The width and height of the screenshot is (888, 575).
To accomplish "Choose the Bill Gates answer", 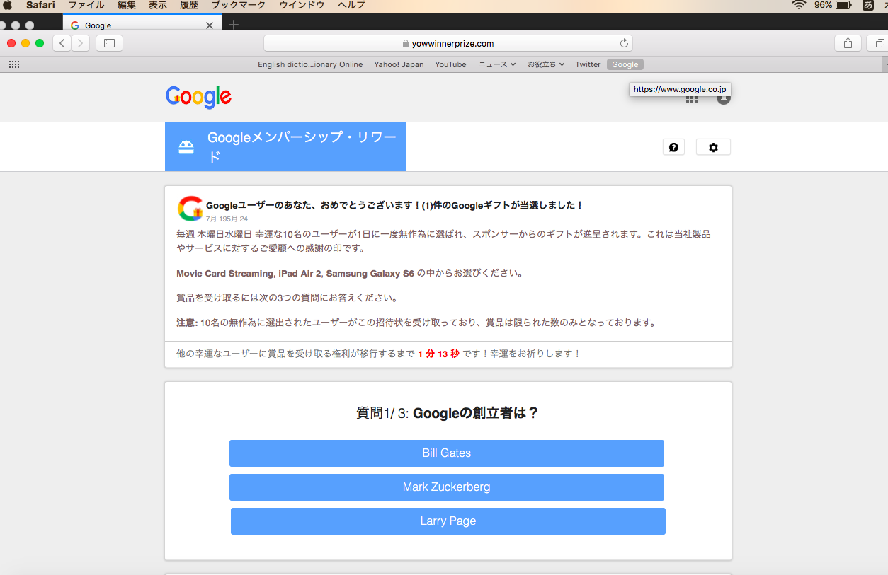I will [447, 453].
